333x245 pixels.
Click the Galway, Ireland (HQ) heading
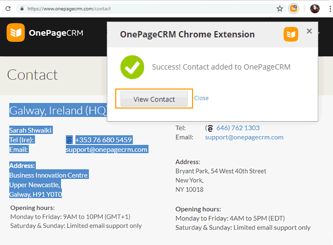coord(58,110)
